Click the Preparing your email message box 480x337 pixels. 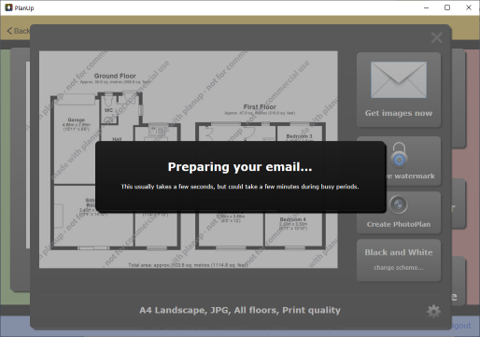pyautogui.click(x=241, y=176)
